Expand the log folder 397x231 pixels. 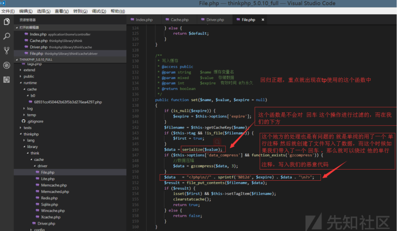(30, 108)
